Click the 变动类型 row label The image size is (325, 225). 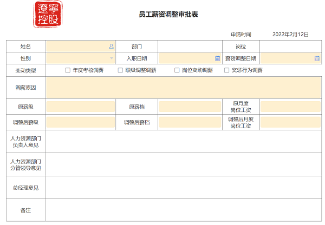point(25,71)
